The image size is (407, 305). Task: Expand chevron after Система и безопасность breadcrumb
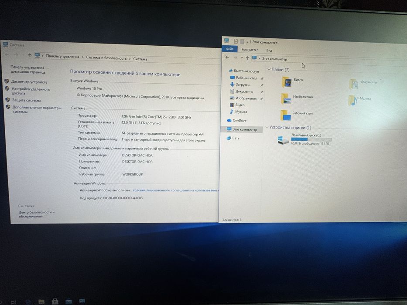pos(130,59)
